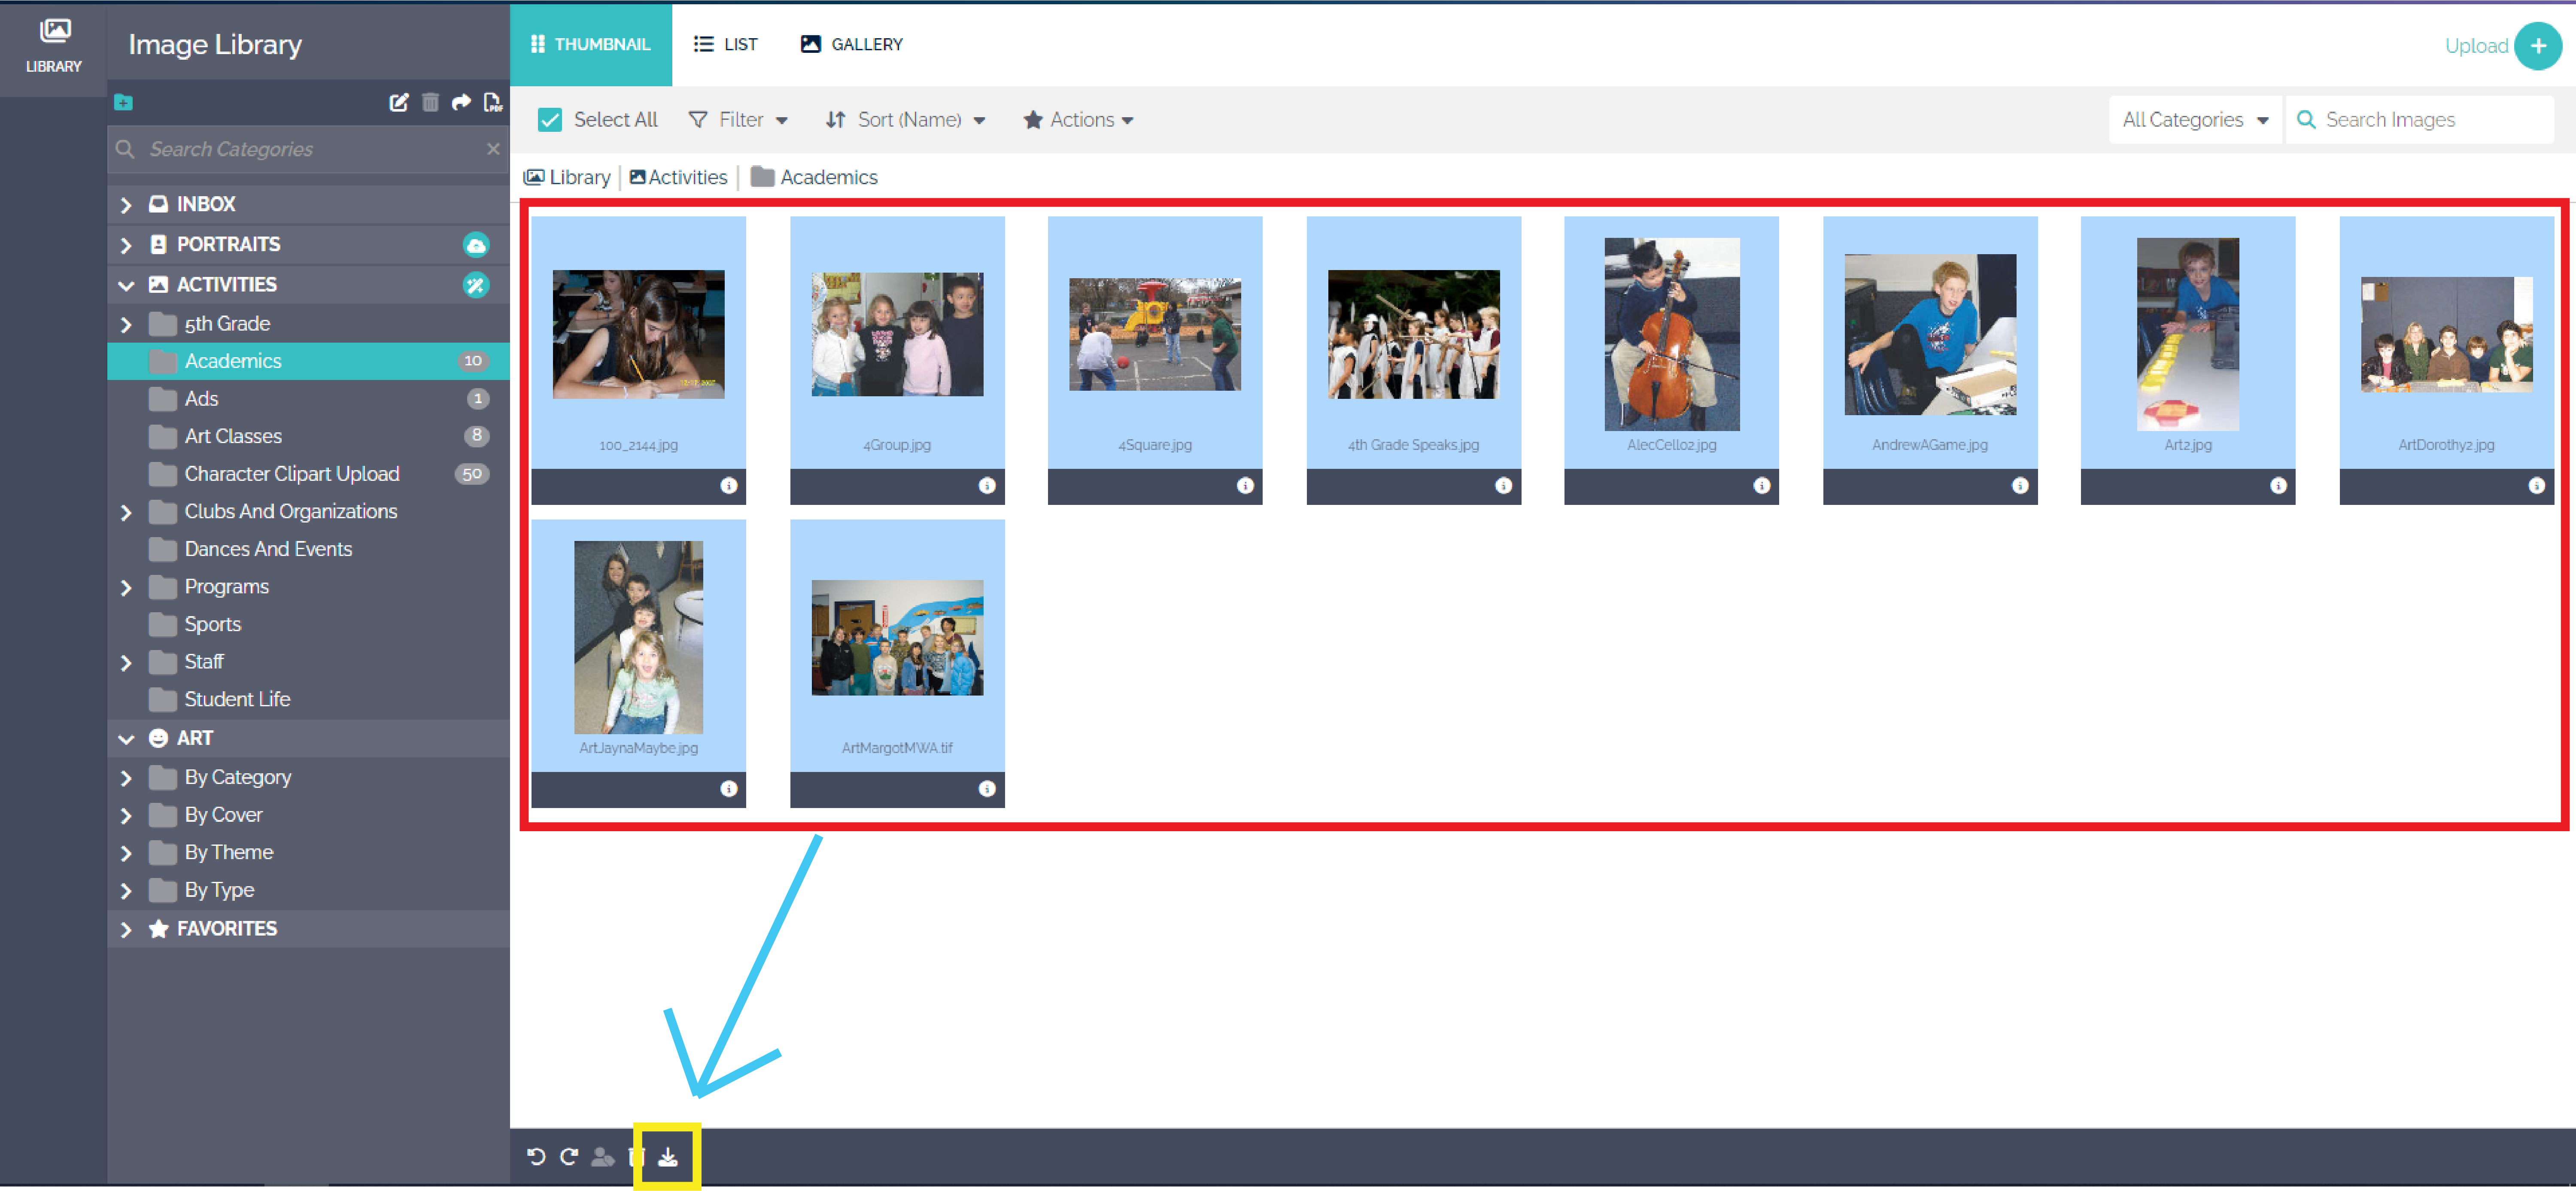Expand the By Category folder

coord(126,778)
